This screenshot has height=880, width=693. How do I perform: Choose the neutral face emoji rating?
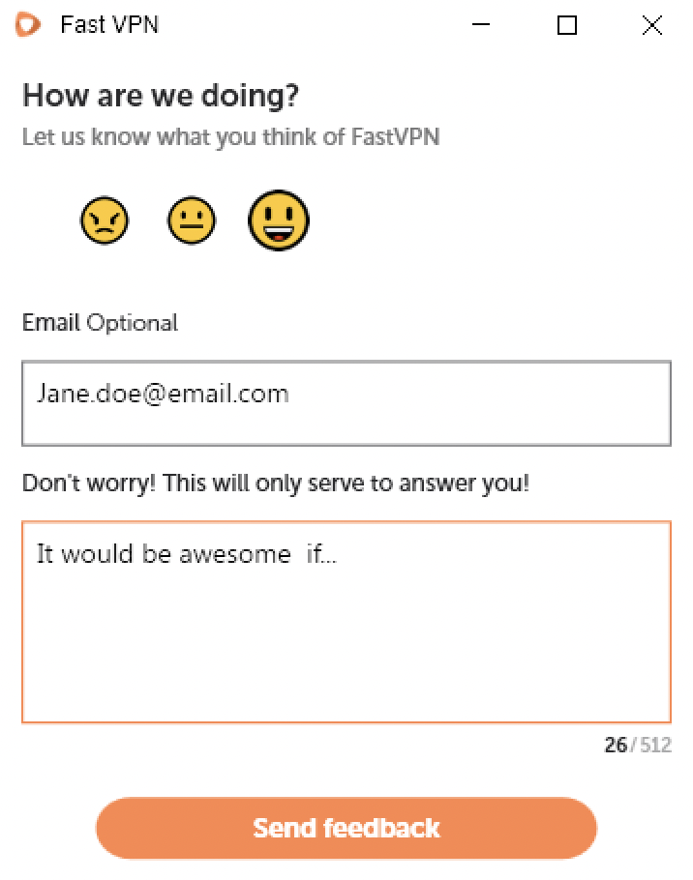click(x=192, y=220)
